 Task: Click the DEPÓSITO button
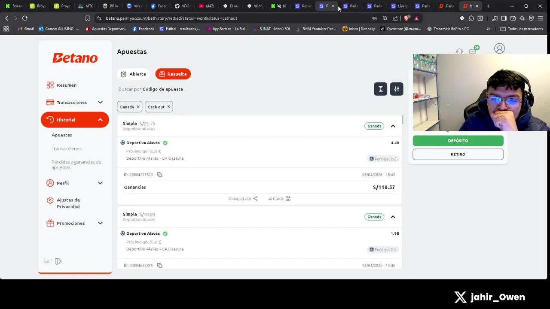pyautogui.click(x=458, y=141)
